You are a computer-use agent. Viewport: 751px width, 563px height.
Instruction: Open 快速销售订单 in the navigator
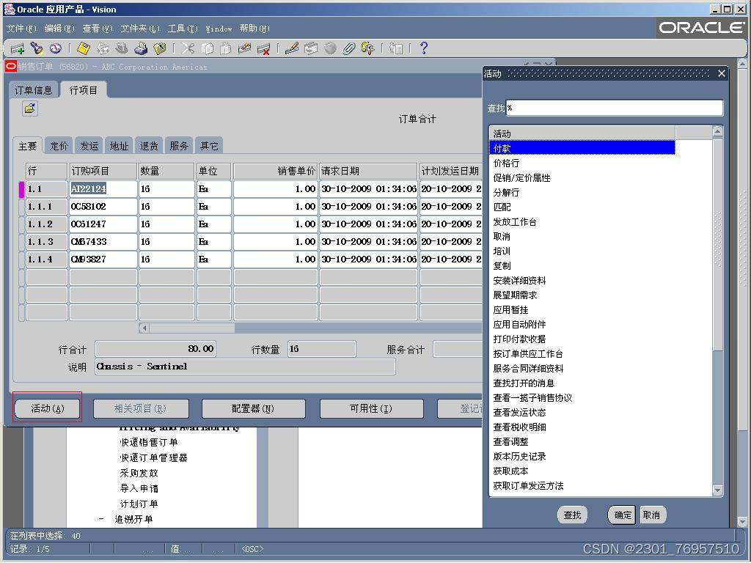[x=148, y=442]
